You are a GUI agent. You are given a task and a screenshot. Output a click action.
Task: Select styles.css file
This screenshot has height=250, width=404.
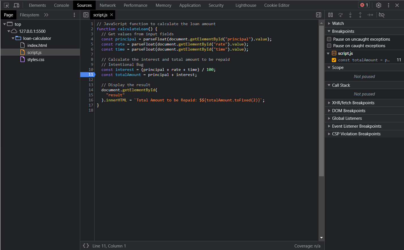click(36, 60)
